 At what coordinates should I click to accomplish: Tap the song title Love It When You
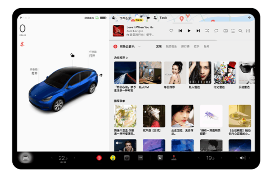click(140, 27)
